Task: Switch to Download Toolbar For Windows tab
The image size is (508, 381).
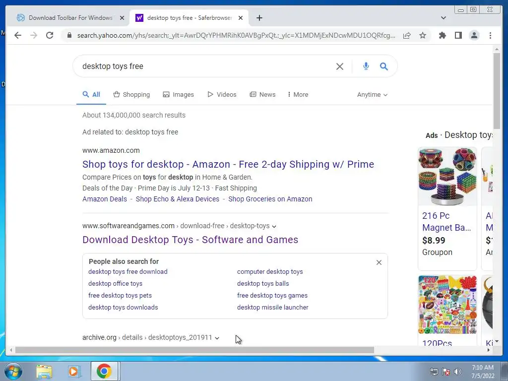Action: click(x=70, y=18)
